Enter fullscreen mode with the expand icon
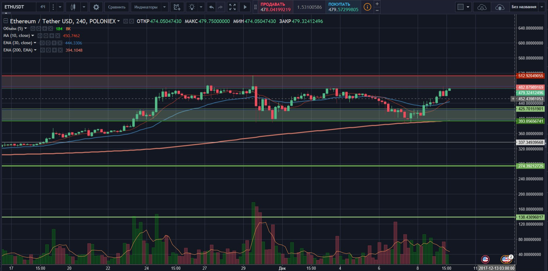The width and height of the screenshot is (548, 271). tap(232, 7)
